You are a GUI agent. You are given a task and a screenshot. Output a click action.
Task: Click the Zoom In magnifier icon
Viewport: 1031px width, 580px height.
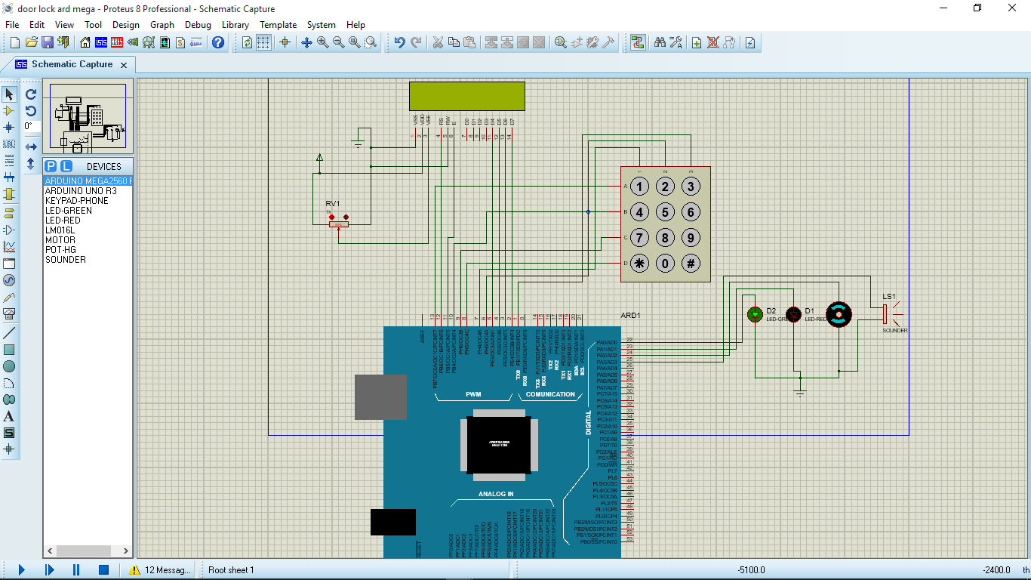323,42
